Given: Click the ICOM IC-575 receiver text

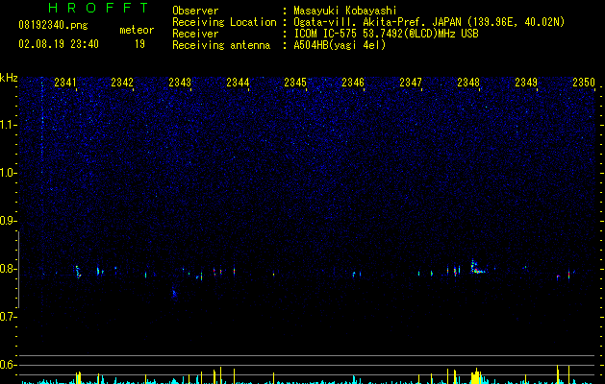Looking at the screenshot, I should tap(386, 34).
